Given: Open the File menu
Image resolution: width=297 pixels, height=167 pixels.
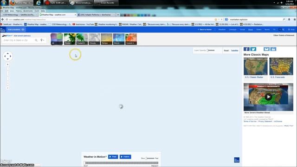Looking at the screenshot, I should point(2,11).
